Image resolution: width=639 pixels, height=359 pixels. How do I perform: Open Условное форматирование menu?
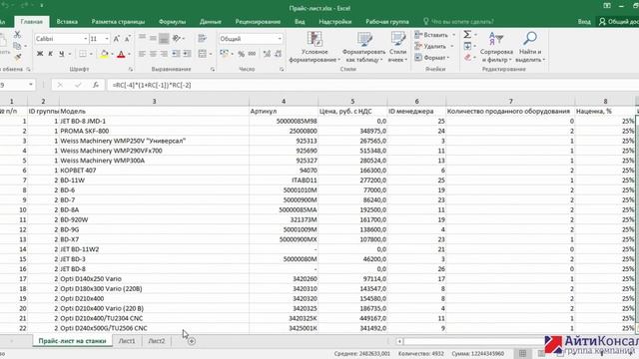pyautogui.click(x=315, y=47)
